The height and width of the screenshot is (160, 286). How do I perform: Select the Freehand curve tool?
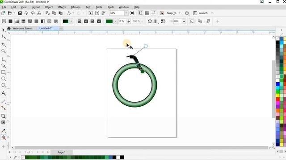4,59
